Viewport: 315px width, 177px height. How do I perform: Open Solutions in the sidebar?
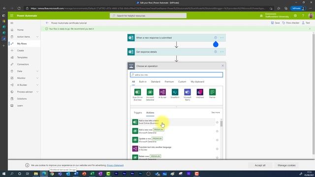tap(22, 99)
